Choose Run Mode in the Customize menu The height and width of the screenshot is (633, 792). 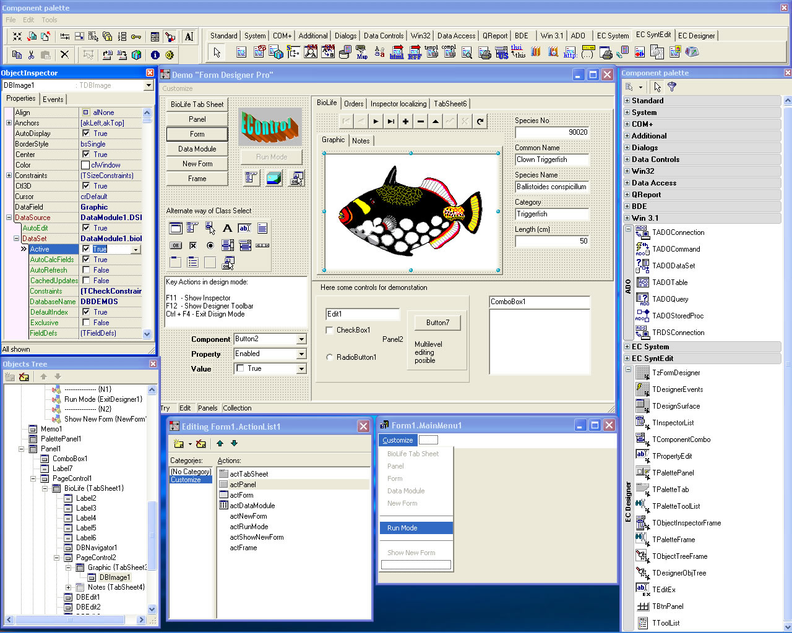click(x=402, y=528)
